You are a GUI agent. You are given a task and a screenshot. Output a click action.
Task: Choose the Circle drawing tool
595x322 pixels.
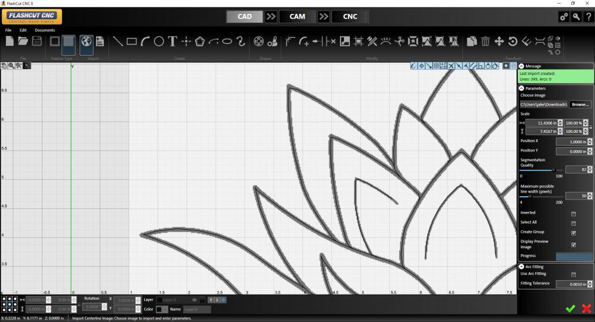pos(159,41)
